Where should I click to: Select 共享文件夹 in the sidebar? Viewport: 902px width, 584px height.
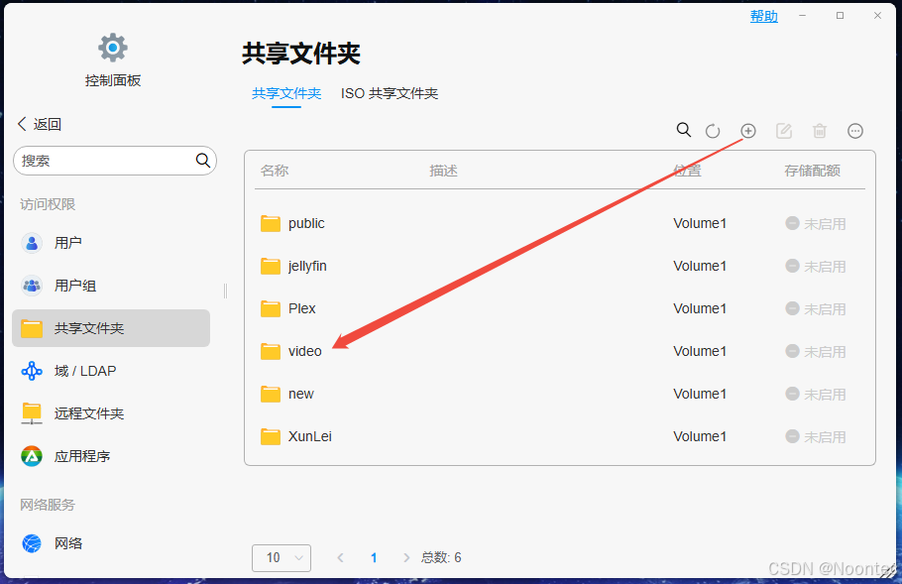tap(110, 328)
